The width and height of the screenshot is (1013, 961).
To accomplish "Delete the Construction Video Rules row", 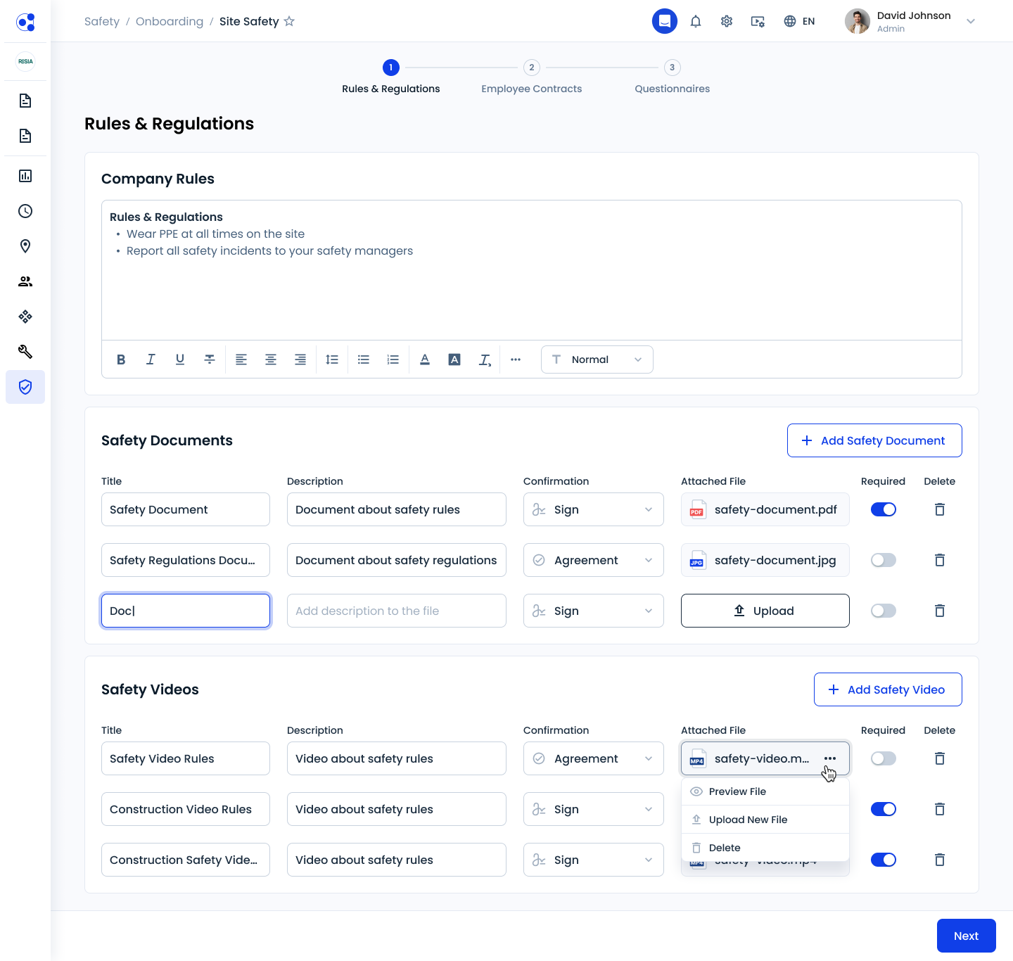I will coord(940,809).
